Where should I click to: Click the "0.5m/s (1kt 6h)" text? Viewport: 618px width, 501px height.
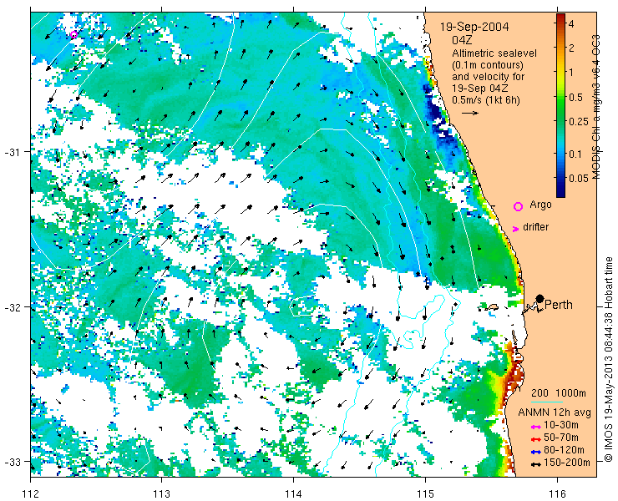point(486,100)
